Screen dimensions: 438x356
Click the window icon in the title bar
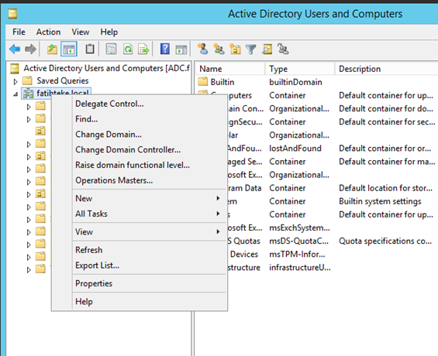tap(12, 14)
